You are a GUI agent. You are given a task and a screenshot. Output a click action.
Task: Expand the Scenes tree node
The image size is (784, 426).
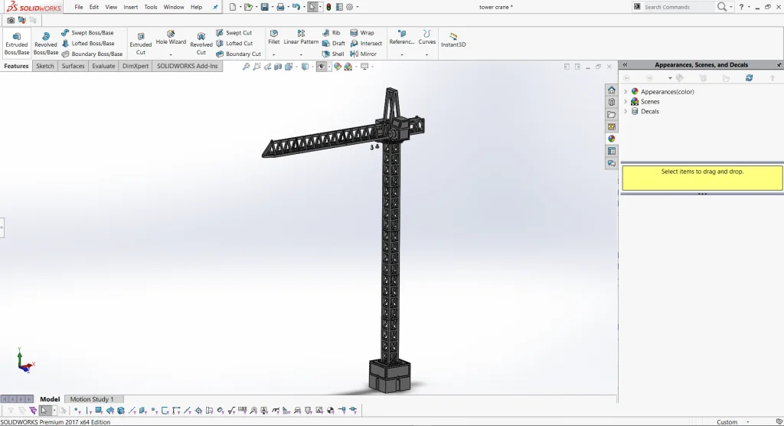tap(626, 102)
